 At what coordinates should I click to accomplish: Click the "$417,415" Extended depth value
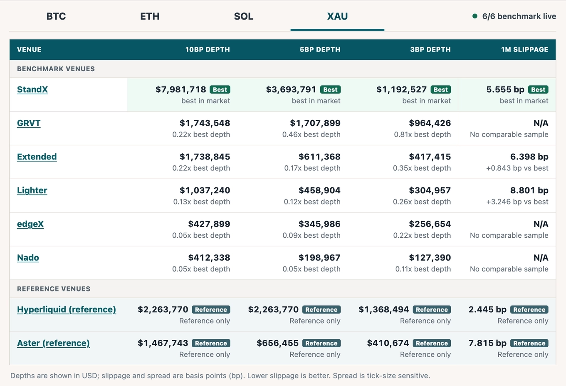[x=430, y=157]
